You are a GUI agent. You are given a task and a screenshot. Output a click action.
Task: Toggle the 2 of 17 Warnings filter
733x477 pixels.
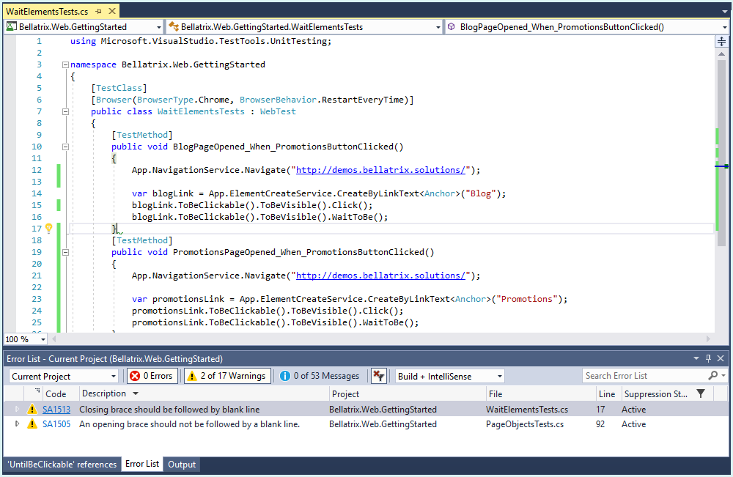[x=228, y=376]
